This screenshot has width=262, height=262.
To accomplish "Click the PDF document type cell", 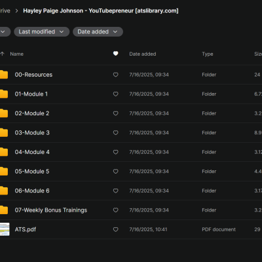I will pyautogui.click(x=219, y=229).
